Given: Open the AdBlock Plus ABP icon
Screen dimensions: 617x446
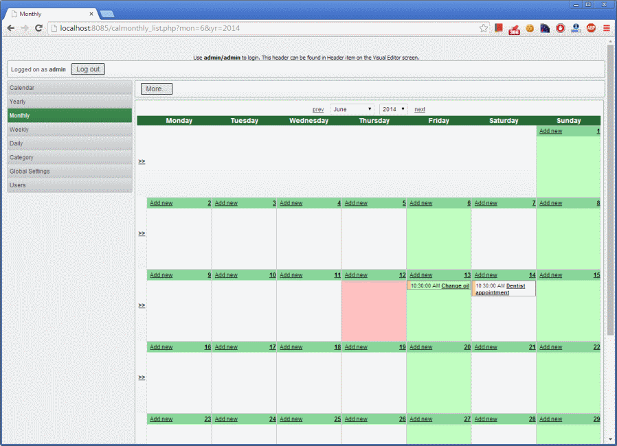Looking at the screenshot, I should [x=591, y=28].
